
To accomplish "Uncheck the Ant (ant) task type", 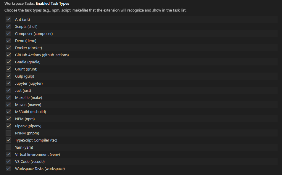I will pos(9,19).
